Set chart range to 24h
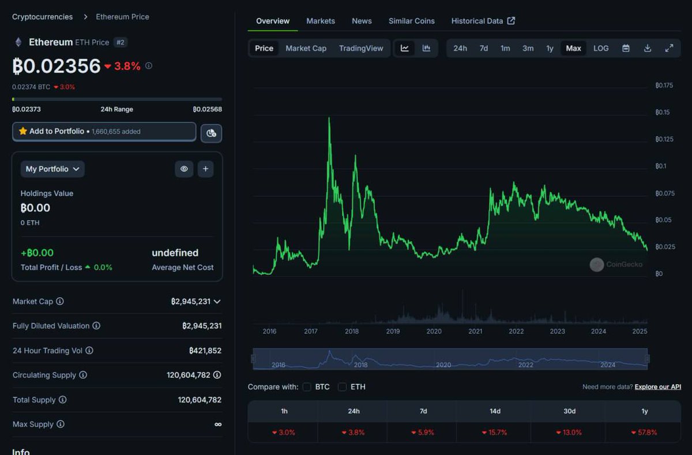This screenshot has height=455, width=692. [460, 48]
